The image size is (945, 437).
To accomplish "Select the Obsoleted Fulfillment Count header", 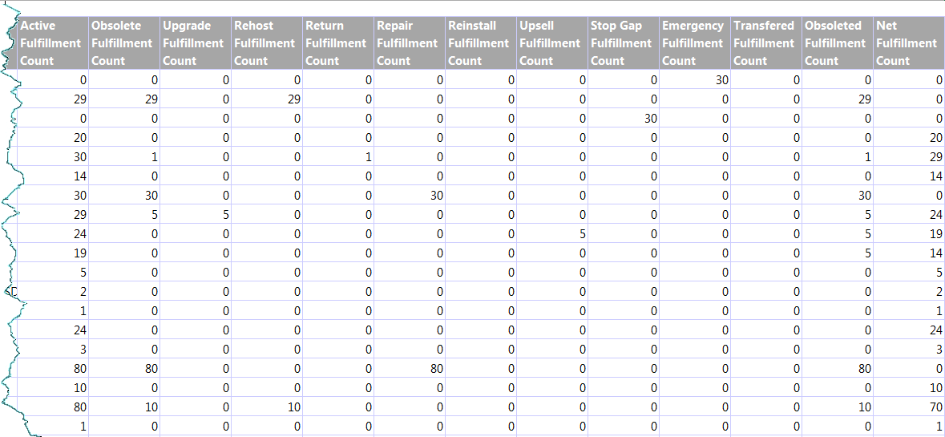I will pos(838,43).
